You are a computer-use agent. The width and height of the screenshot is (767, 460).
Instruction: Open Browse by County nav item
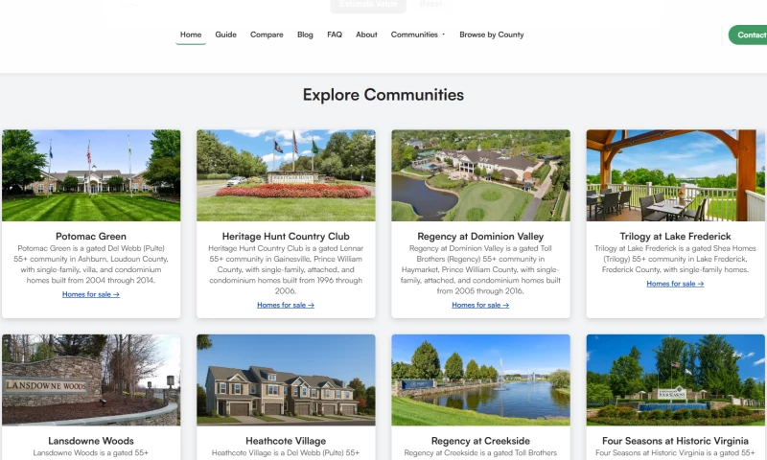492,34
